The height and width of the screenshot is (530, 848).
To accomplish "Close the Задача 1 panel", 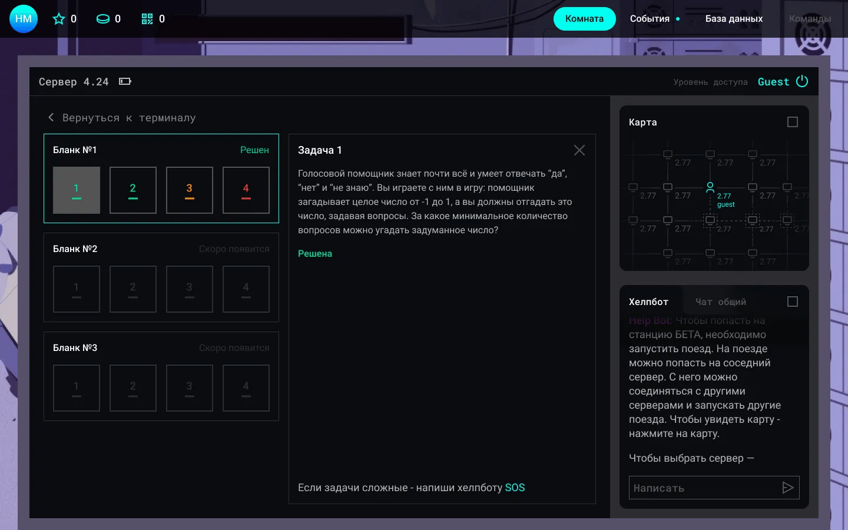I will pos(579,150).
